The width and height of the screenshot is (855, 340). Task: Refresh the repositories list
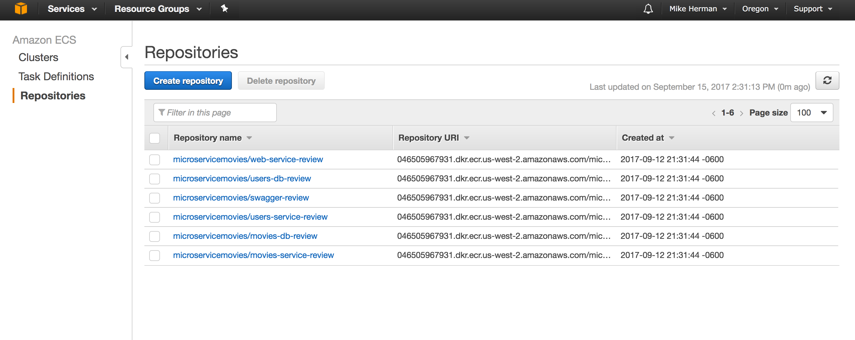[x=827, y=80]
